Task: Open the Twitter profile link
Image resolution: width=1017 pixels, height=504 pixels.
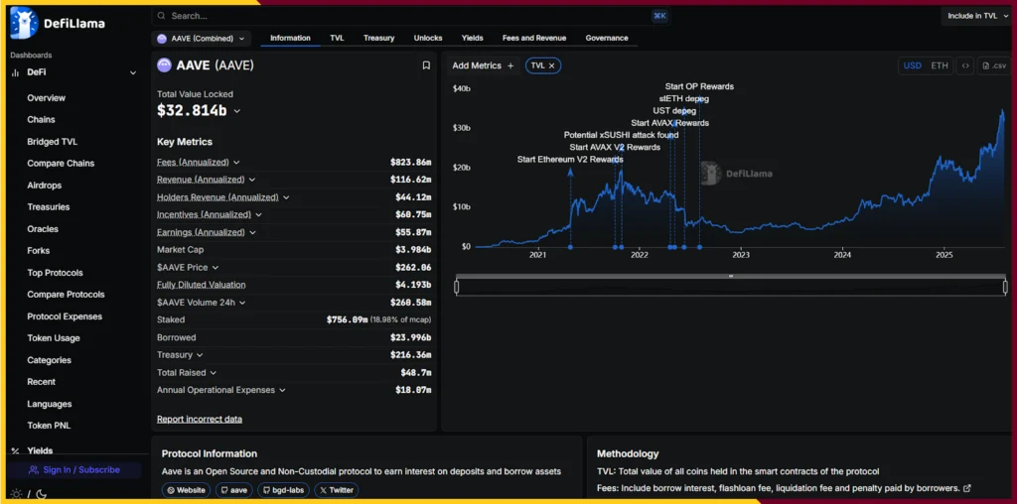Action: [x=336, y=490]
